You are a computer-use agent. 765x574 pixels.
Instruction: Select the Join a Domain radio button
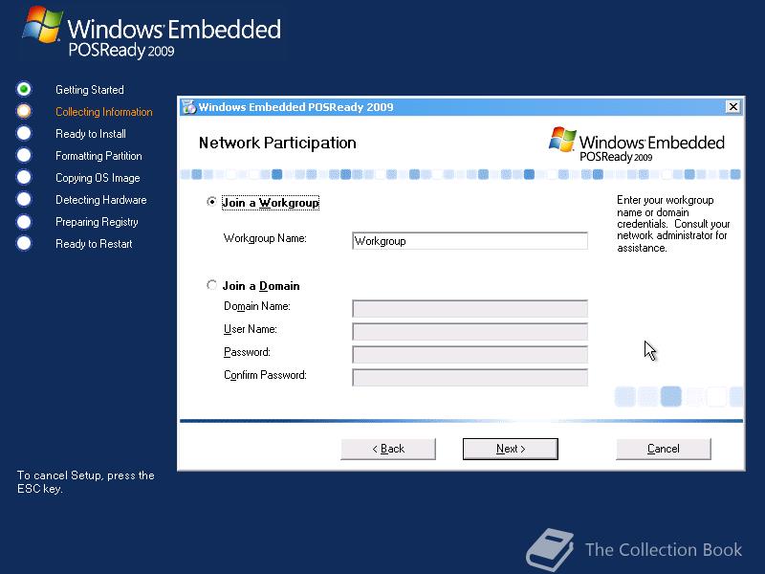(211, 285)
